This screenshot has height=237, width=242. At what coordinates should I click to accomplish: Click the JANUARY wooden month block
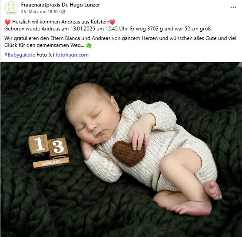click(x=51, y=163)
